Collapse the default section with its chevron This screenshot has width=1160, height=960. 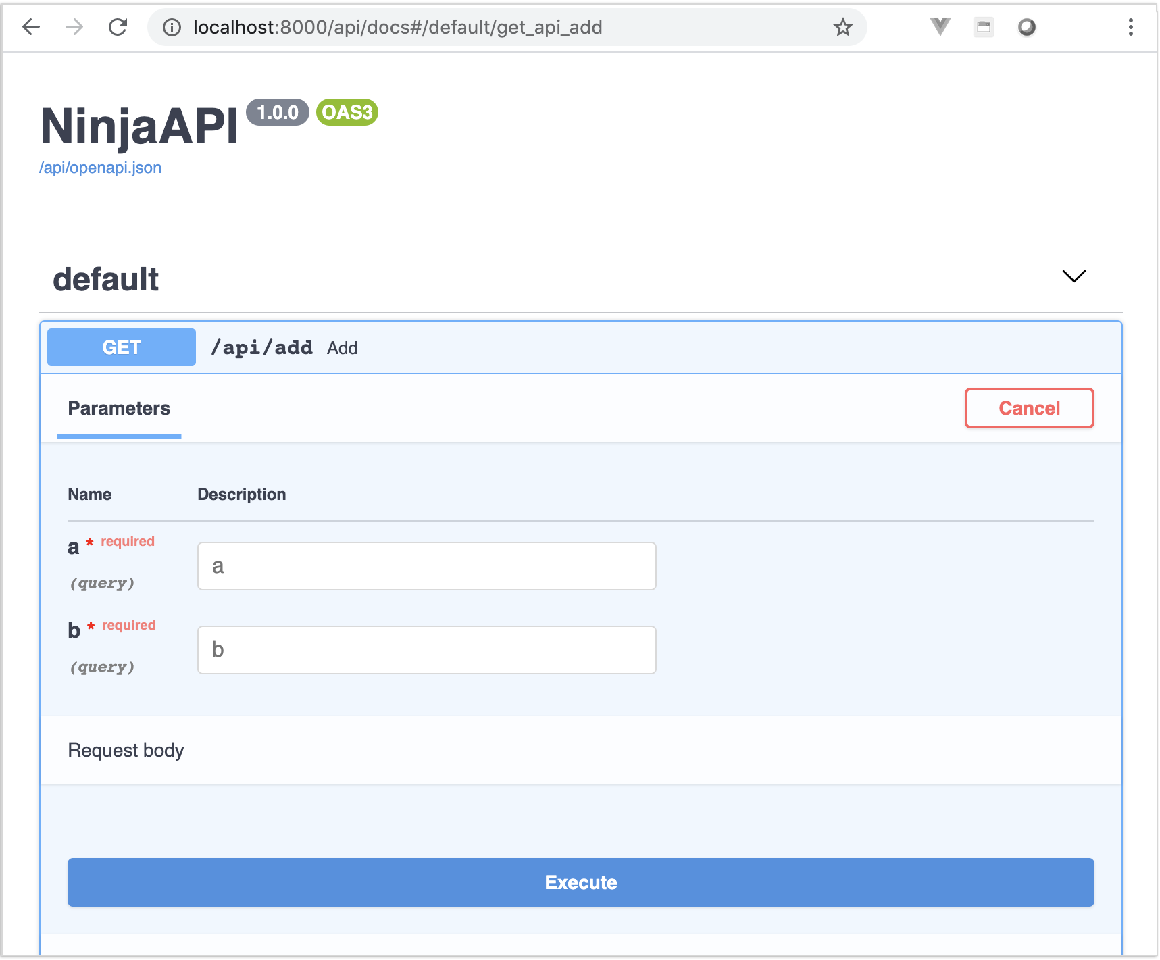pos(1074,277)
